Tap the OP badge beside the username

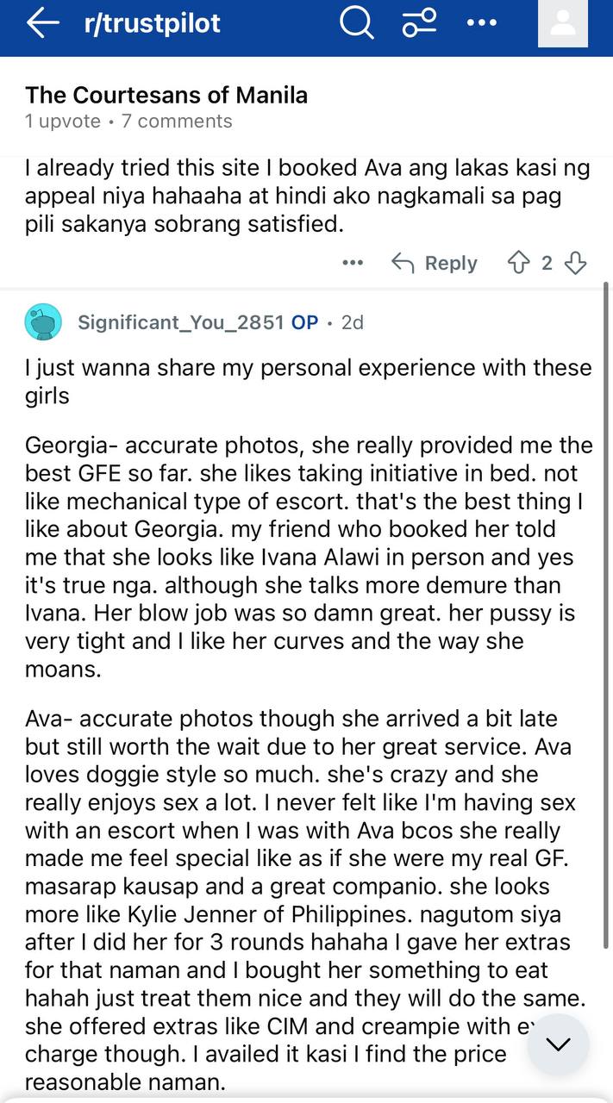tap(304, 322)
